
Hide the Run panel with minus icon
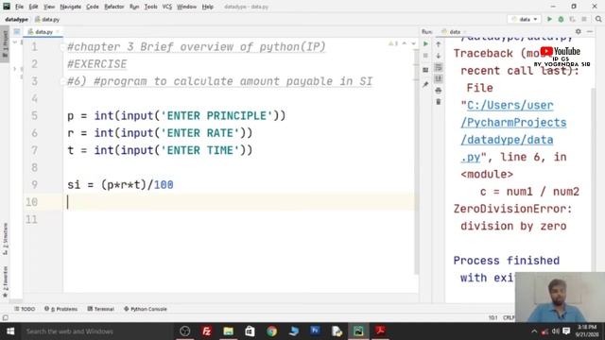(590, 31)
